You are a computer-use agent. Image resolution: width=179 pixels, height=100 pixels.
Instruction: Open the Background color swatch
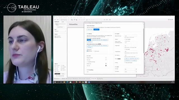[x=106, y=58]
